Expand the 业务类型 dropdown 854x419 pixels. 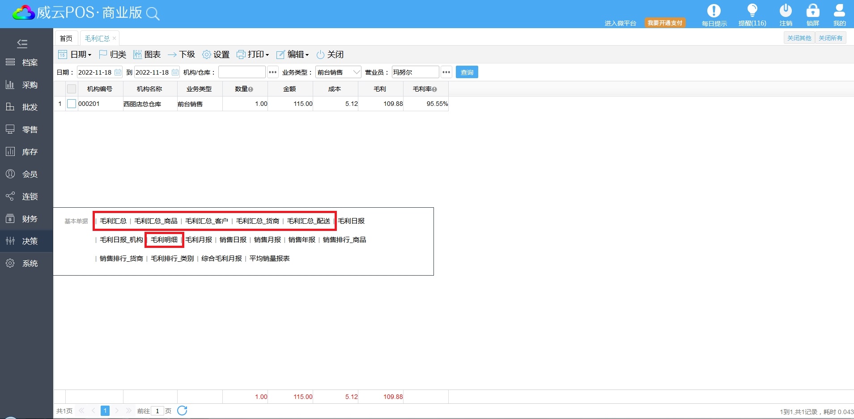pos(356,72)
